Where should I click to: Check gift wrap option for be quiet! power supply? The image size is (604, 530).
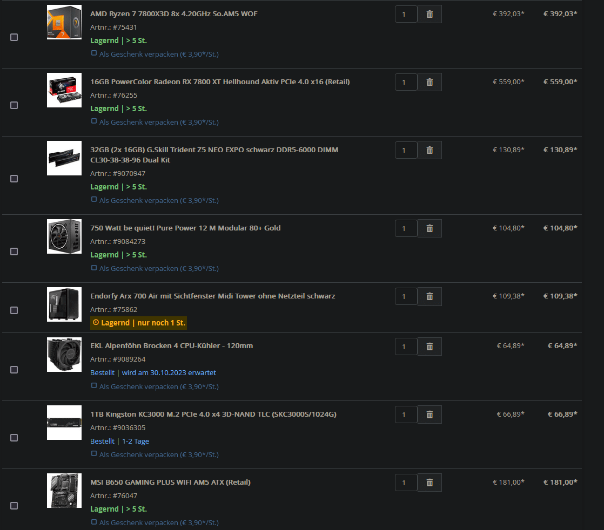[94, 268]
